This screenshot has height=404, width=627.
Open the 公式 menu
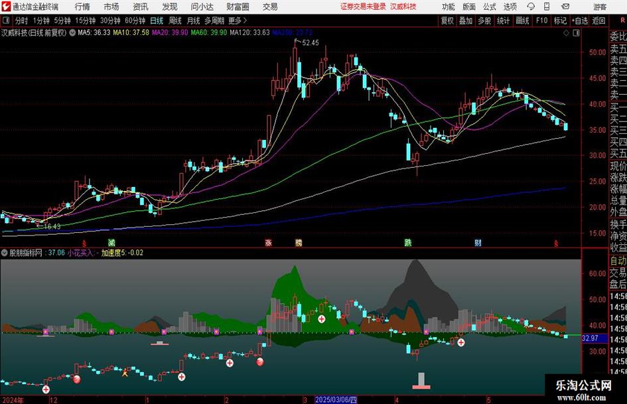click(x=489, y=7)
